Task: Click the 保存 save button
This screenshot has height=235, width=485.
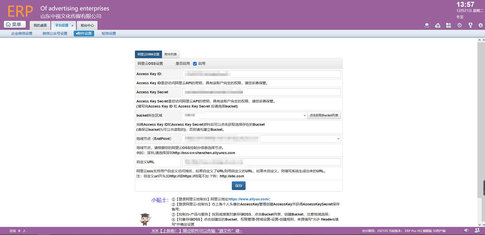Action: click(238, 186)
